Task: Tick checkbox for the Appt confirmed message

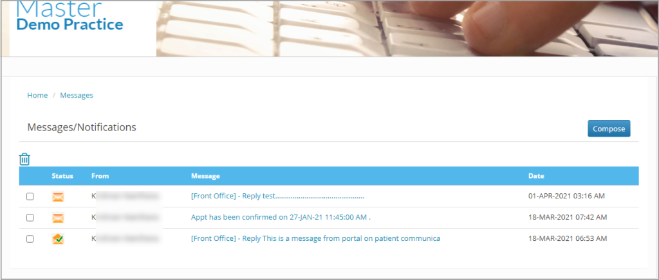Action: click(x=30, y=218)
